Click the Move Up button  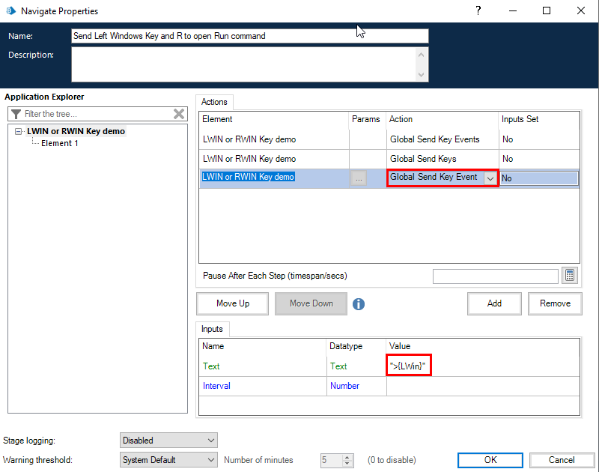[233, 303]
